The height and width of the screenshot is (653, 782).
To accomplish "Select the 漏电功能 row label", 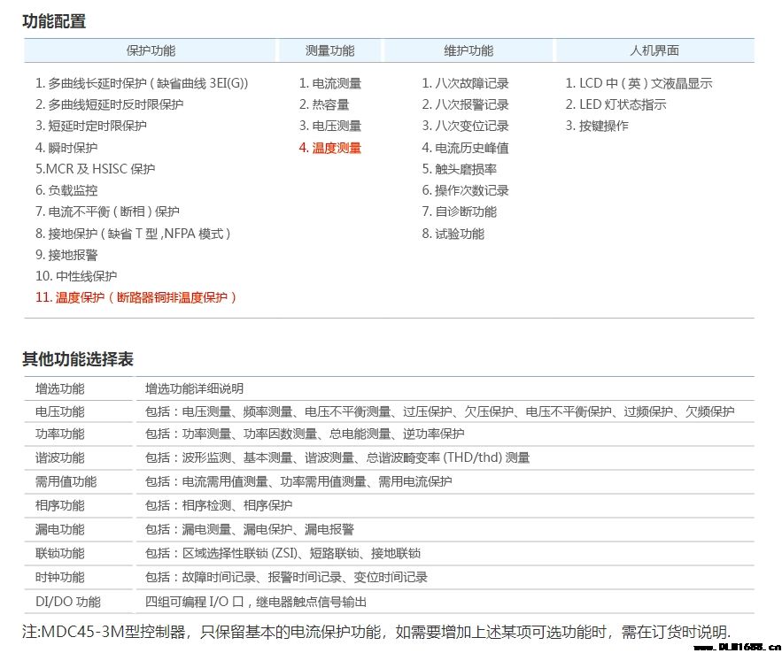I will [60, 529].
